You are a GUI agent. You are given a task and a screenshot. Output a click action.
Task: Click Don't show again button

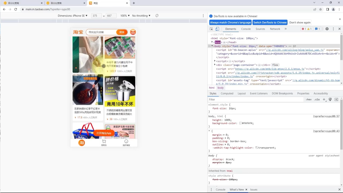300,23
